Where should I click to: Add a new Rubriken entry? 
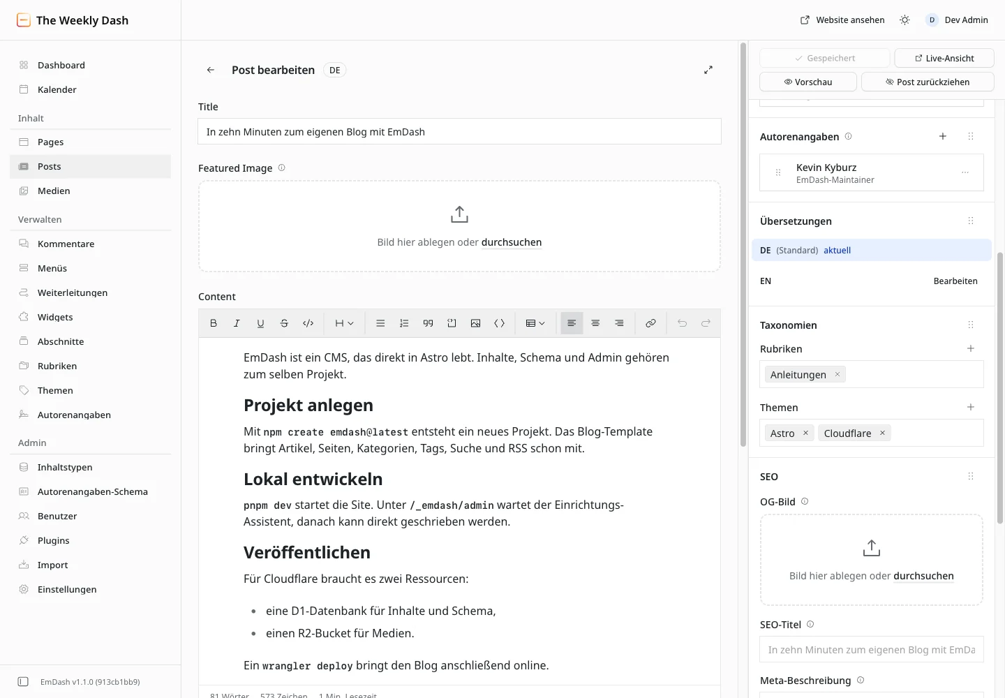pyautogui.click(x=971, y=348)
